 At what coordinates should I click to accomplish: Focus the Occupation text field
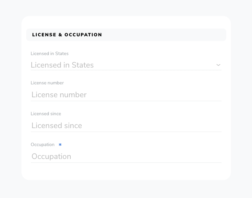[126, 157]
